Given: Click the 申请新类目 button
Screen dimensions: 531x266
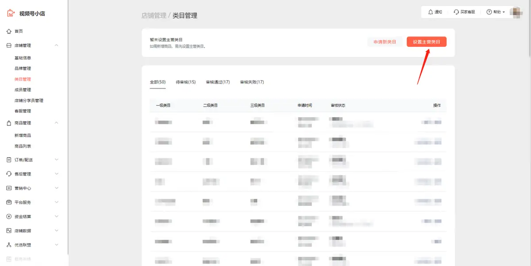Looking at the screenshot, I should 385,42.
